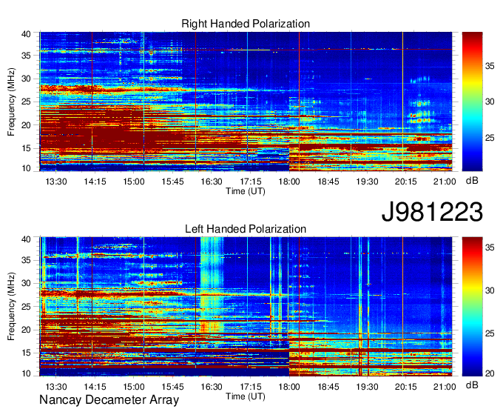Click the Left Handed plot's dB colorbar
The image size is (503, 409).
472,307
